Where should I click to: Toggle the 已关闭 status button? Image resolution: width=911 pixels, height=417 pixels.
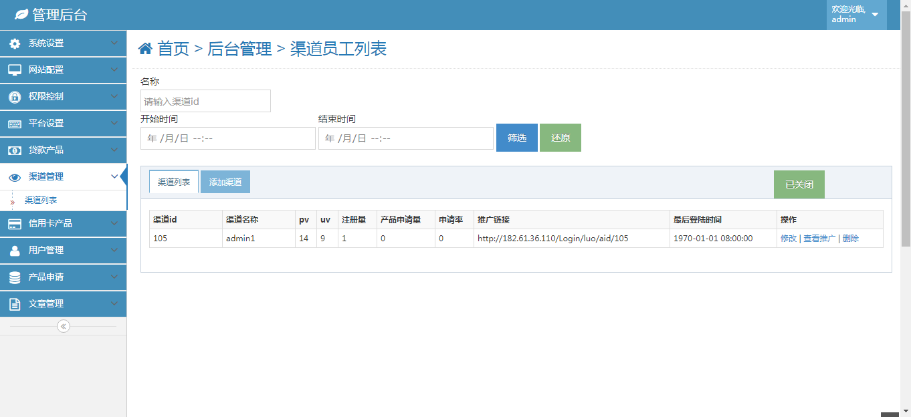(x=799, y=184)
